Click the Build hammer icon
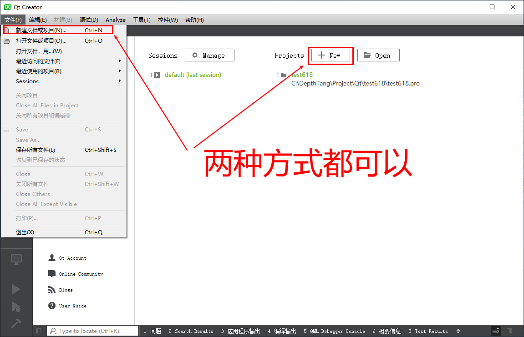The image size is (524, 337). pos(16,323)
